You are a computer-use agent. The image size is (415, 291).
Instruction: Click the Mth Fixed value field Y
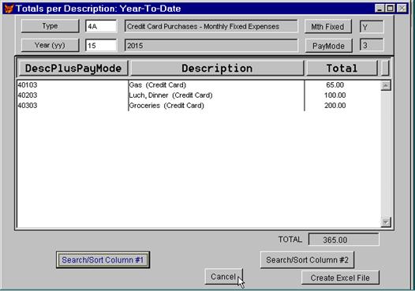[372, 27]
